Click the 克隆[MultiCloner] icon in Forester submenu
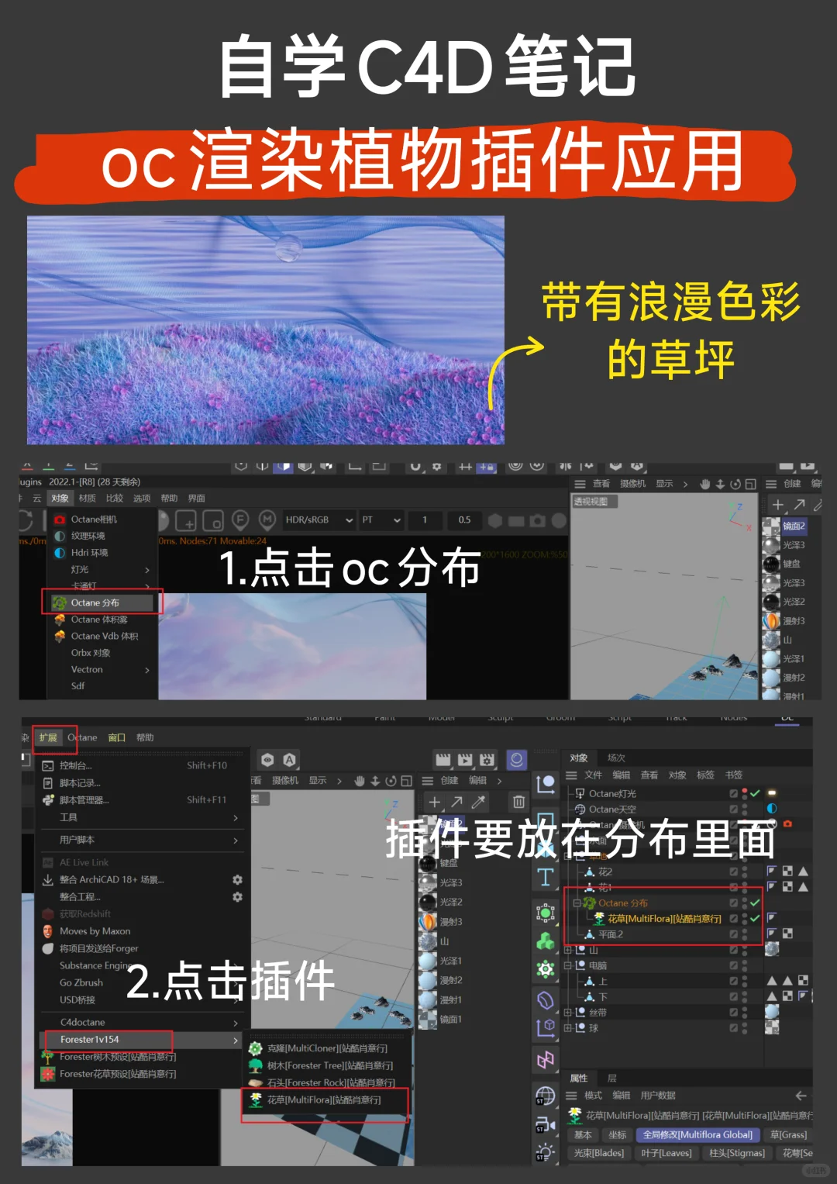 point(255,1048)
